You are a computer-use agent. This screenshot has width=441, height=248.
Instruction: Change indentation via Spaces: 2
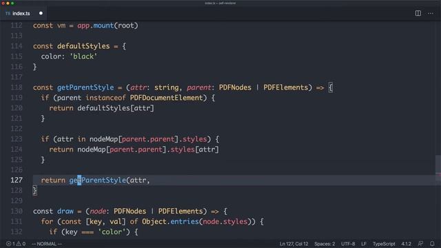pyautogui.click(x=325, y=244)
